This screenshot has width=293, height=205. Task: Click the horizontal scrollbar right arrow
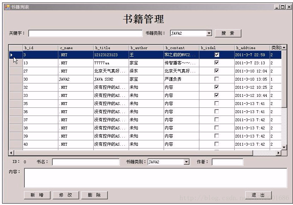tap(279, 153)
